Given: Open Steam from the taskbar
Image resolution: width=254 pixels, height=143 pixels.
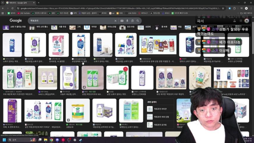Looking at the screenshot, I should point(80,140).
